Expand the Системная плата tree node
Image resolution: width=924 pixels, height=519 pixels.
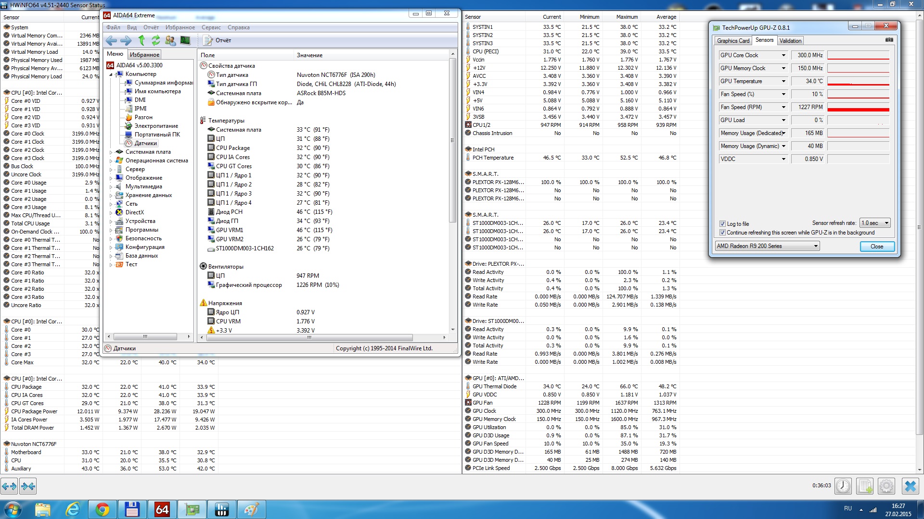coord(111,152)
